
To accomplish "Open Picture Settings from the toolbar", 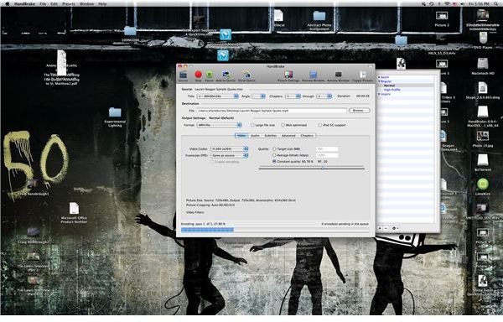I will 288,75.
